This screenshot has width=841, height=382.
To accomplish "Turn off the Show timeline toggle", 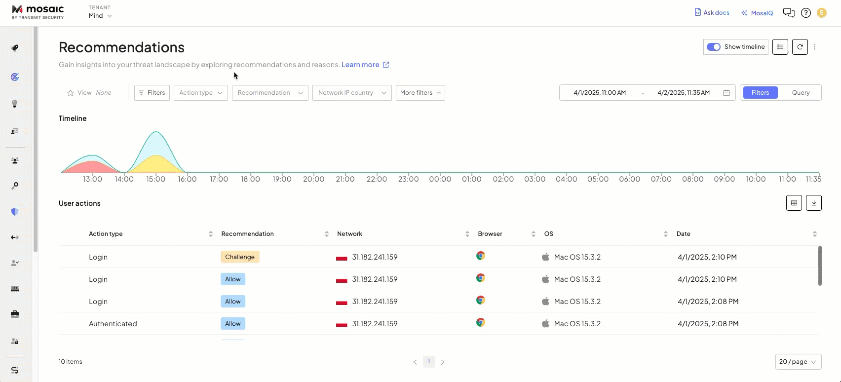I will click(713, 47).
